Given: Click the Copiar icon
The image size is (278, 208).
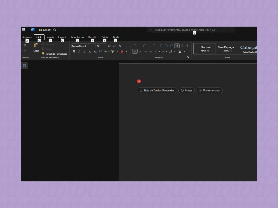Looking at the screenshot, I should pyautogui.click(x=43, y=49).
